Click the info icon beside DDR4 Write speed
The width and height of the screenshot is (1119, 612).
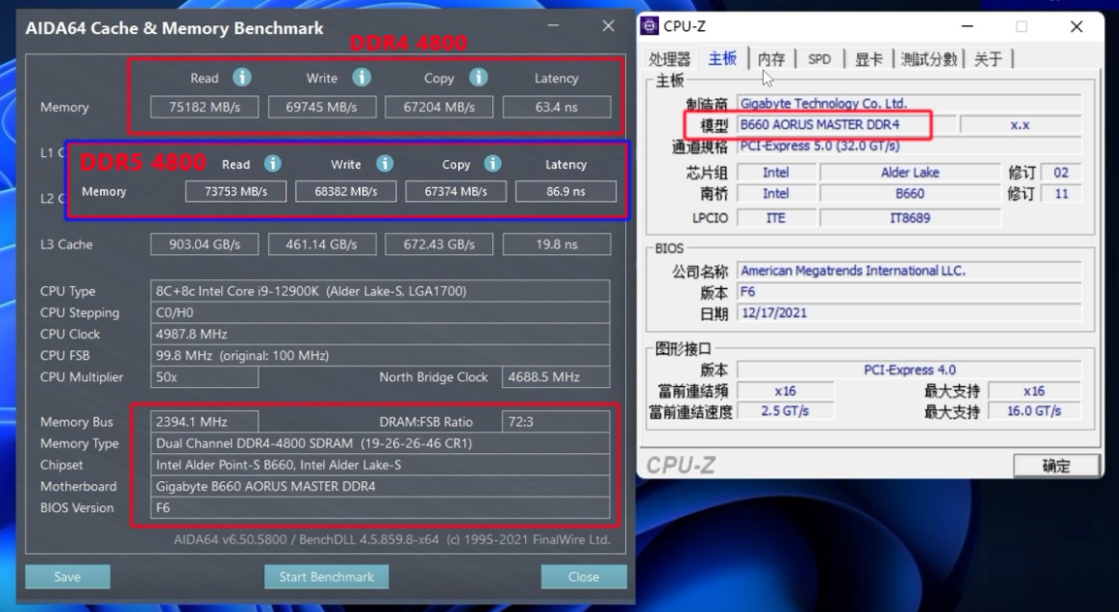tap(361, 78)
